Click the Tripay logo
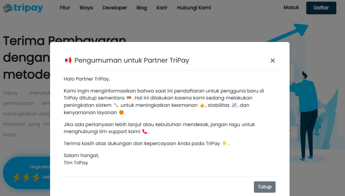This screenshot has height=196, width=345. point(23,8)
